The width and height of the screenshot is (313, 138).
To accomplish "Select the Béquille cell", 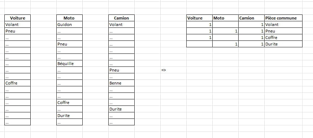I will pos(69,64).
